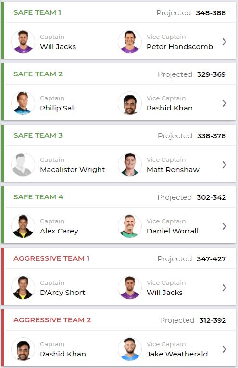Open Safe Team 2 details via chevron
This screenshot has width=238, height=368.
[x=225, y=103]
